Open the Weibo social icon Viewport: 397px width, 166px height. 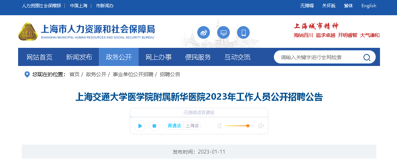[x=203, y=33]
